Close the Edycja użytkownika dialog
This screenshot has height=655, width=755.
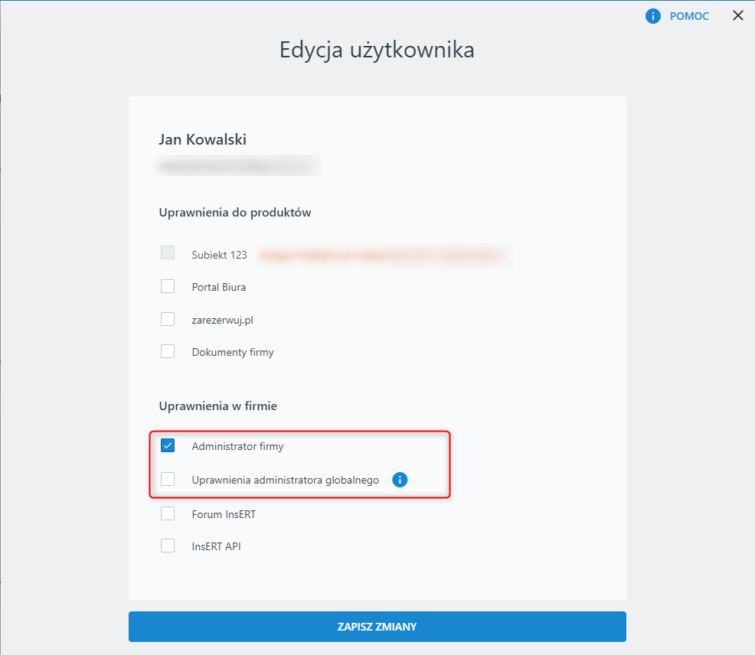[738, 15]
